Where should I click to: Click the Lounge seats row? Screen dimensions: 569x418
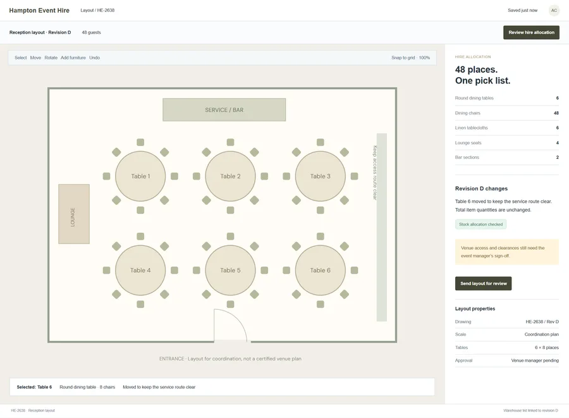[x=507, y=142]
